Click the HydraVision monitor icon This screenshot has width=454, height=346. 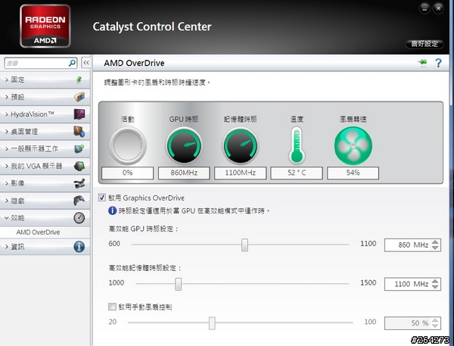[x=79, y=114]
